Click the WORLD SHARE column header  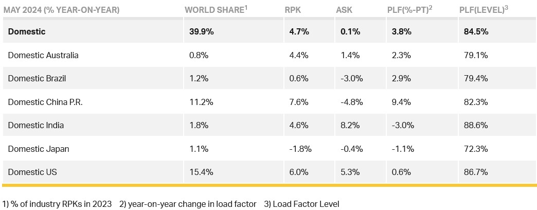pos(216,10)
